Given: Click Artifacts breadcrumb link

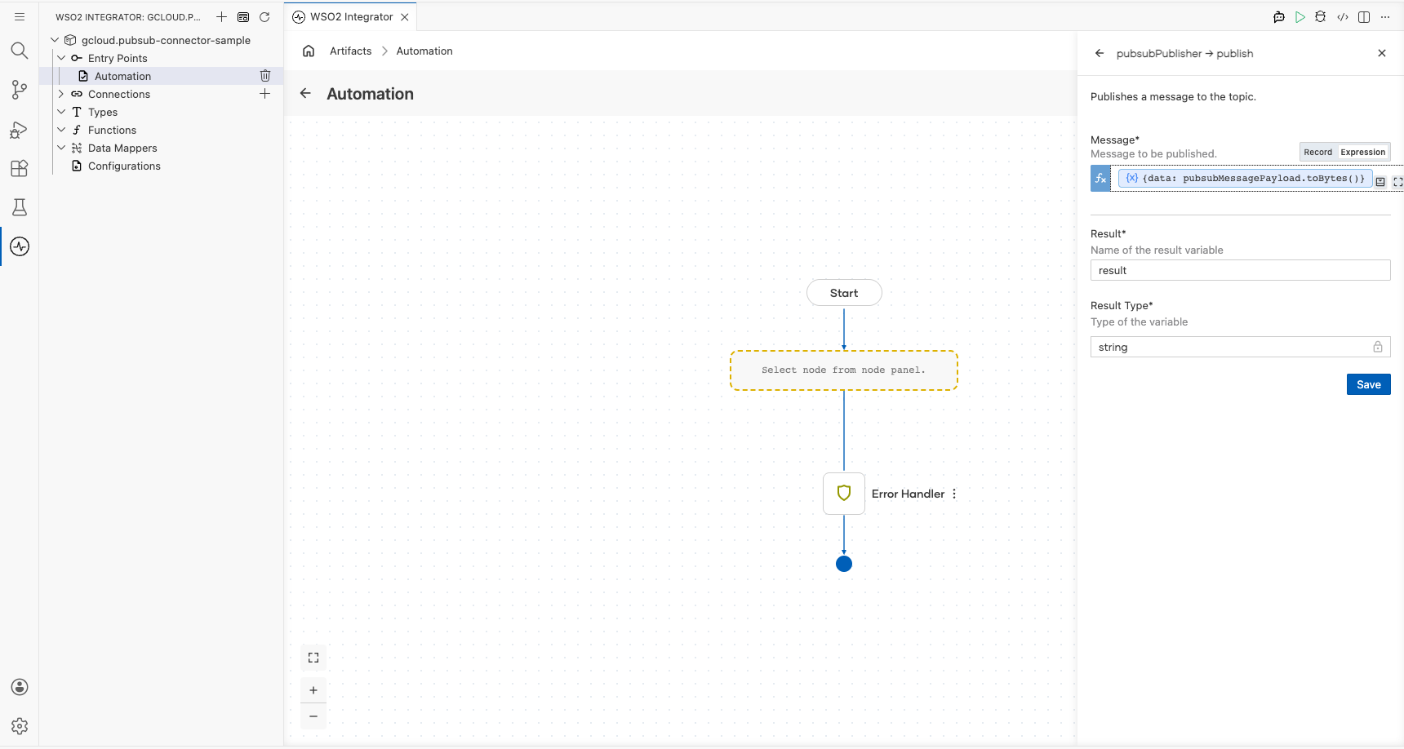Looking at the screenshot, I should tap(350, 51).
